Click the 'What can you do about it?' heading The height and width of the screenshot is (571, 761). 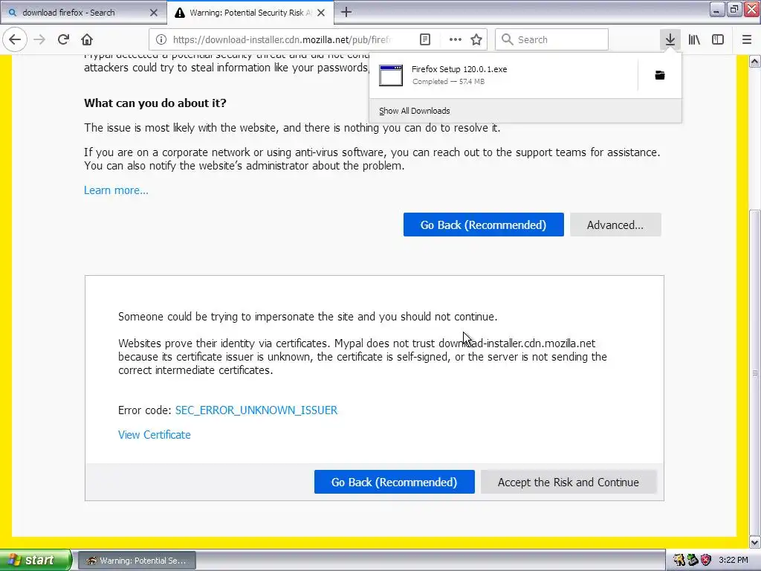155,103
